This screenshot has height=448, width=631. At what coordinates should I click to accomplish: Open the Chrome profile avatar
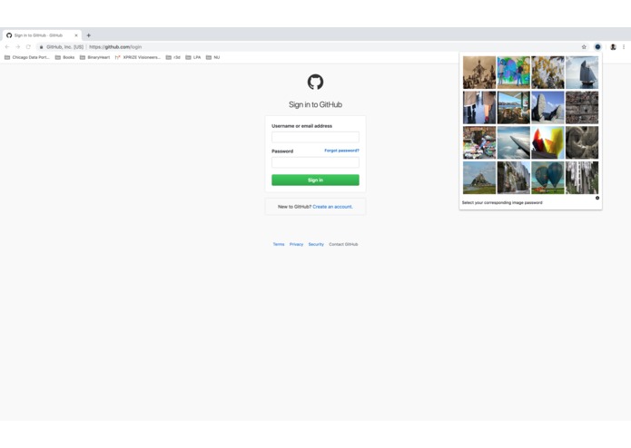613,47
